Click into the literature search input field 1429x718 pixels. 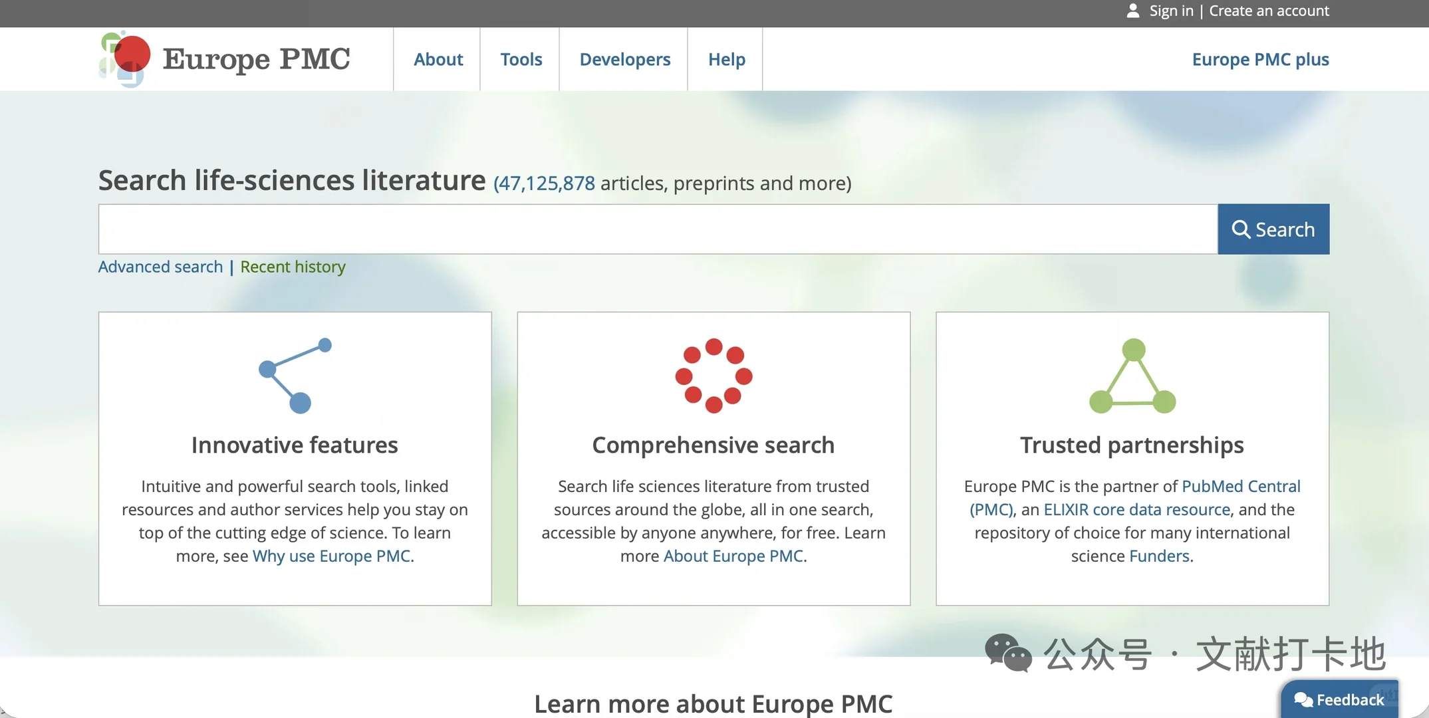pos(657,229)
